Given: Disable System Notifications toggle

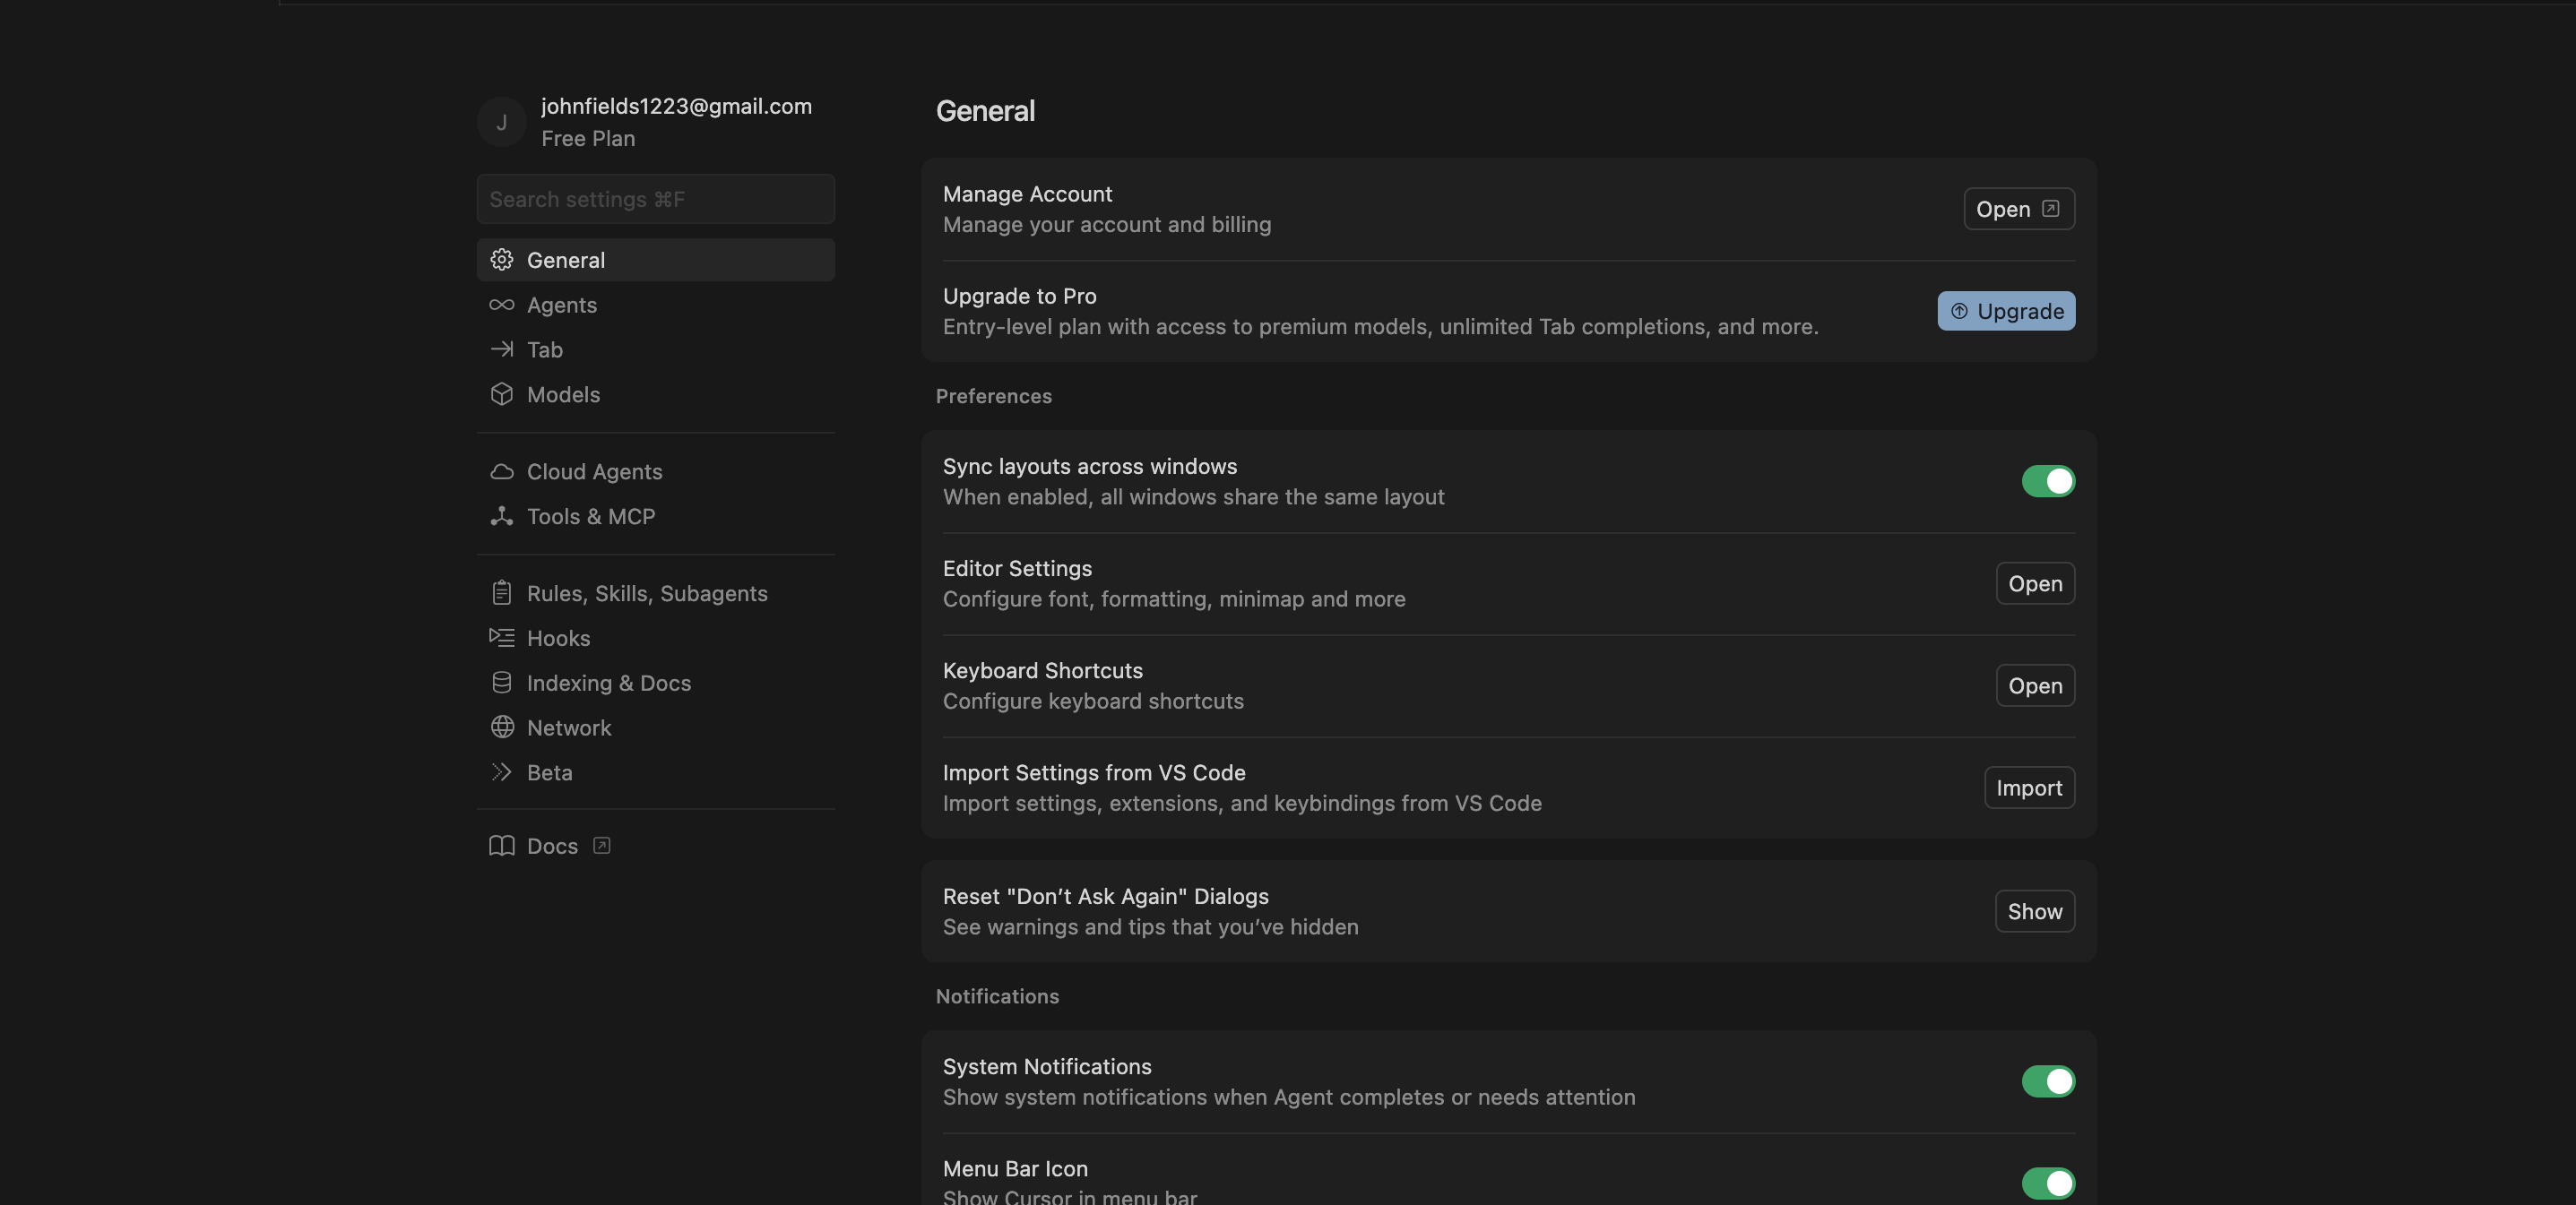Looking at the screenshot, I should [2047, 1081].
